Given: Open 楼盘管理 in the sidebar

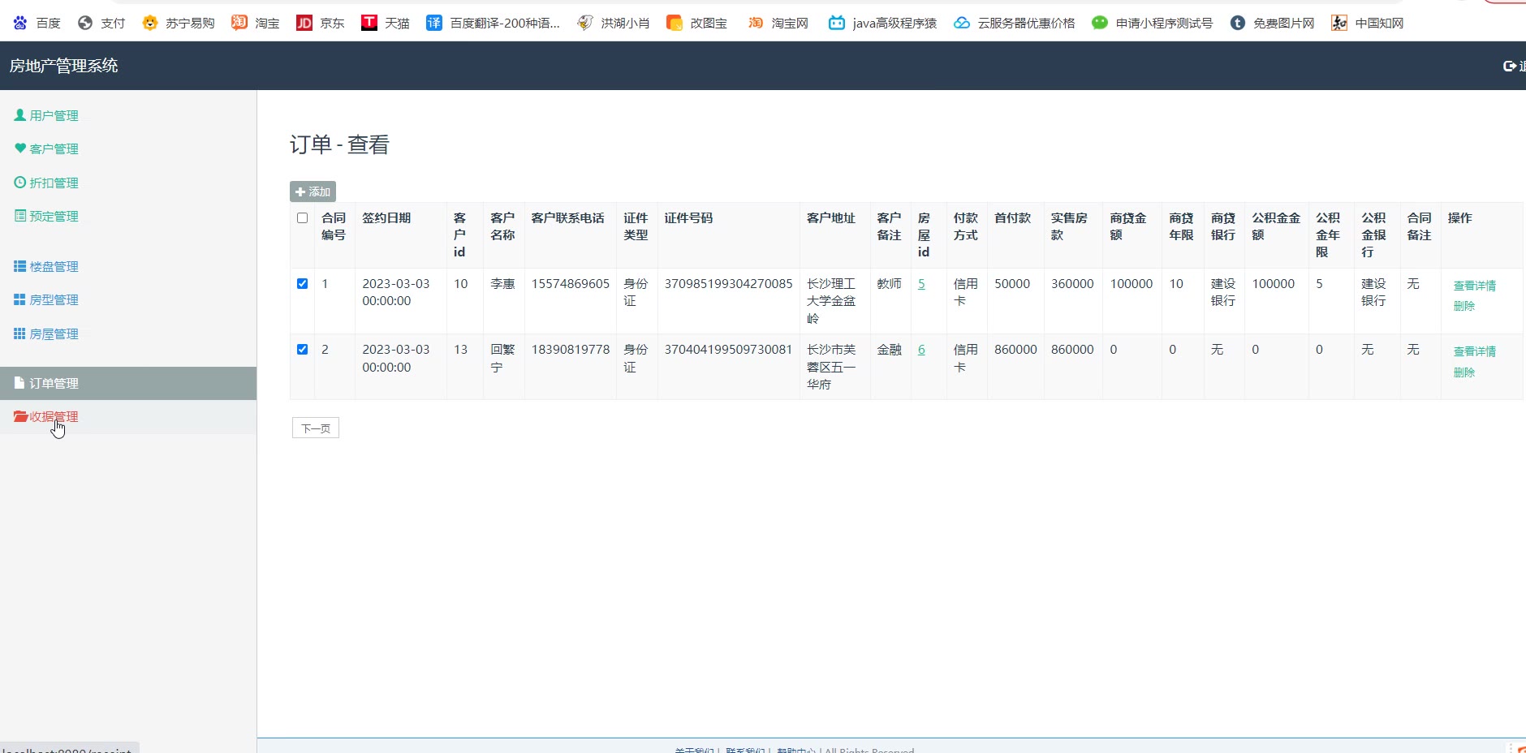Looking at the screenshot, I should [54, 266].
